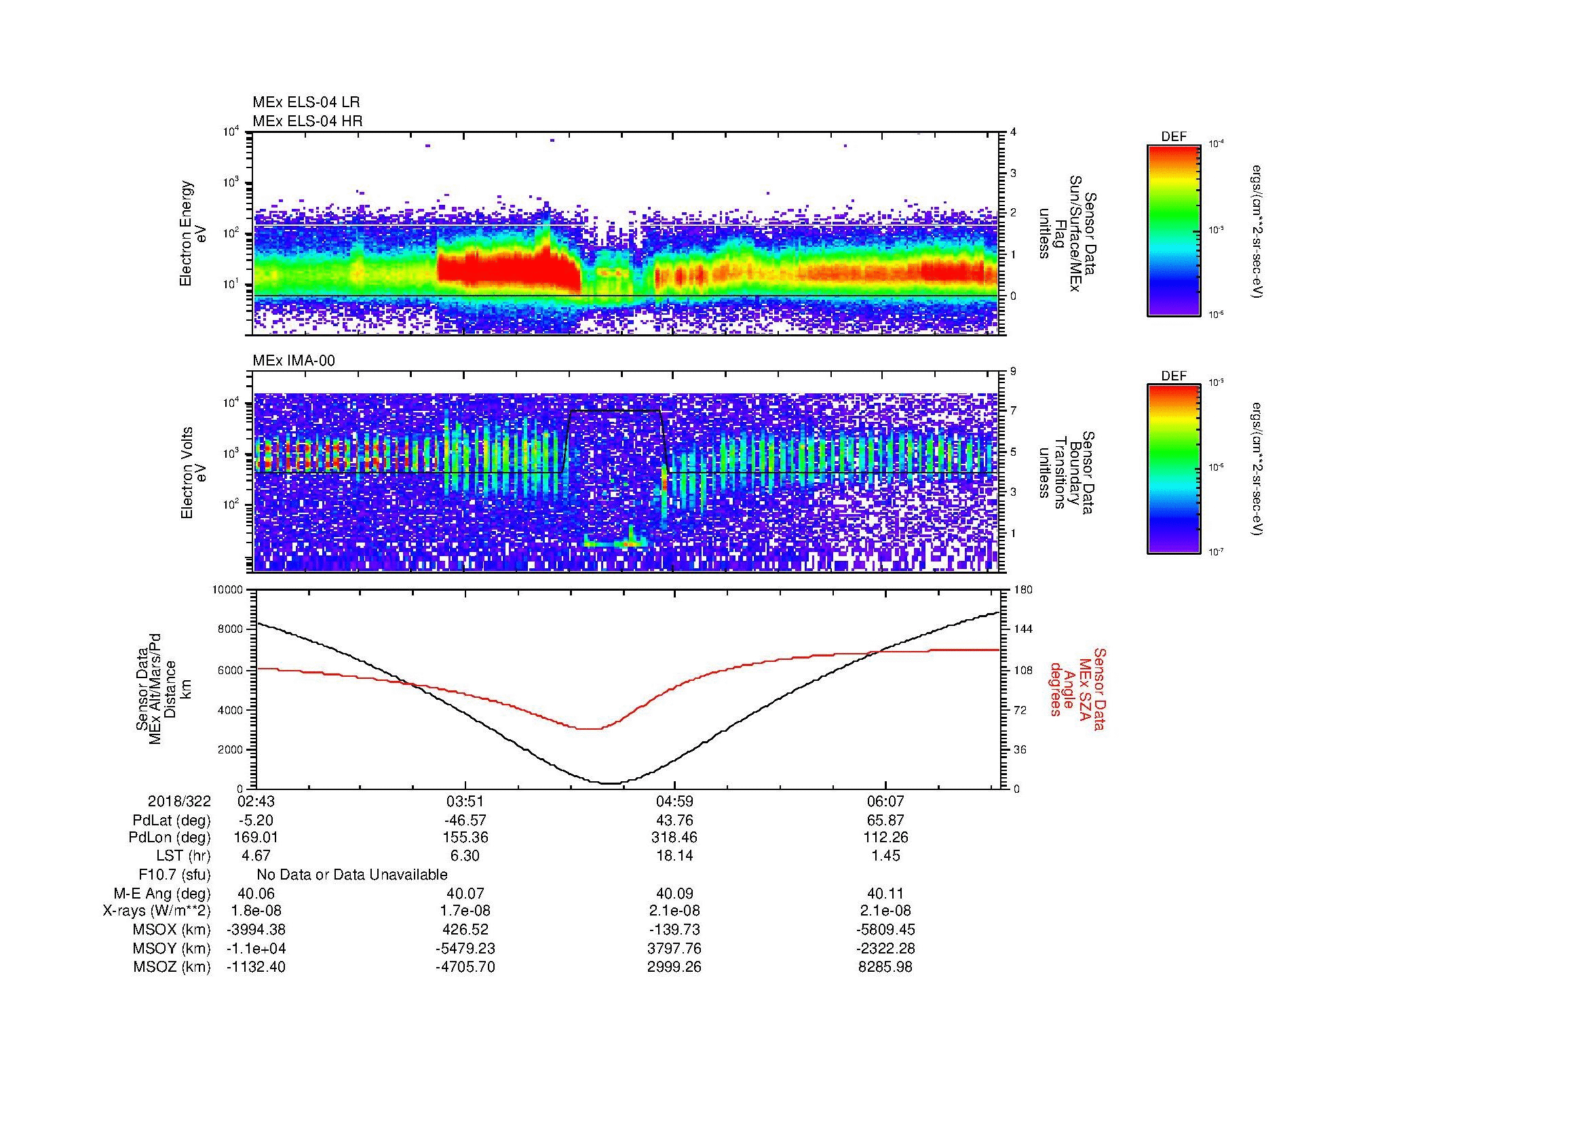Select the "F10.7 (sfu)" row label
Viewport: 1587px width, 1121px height.
[174, 875]
